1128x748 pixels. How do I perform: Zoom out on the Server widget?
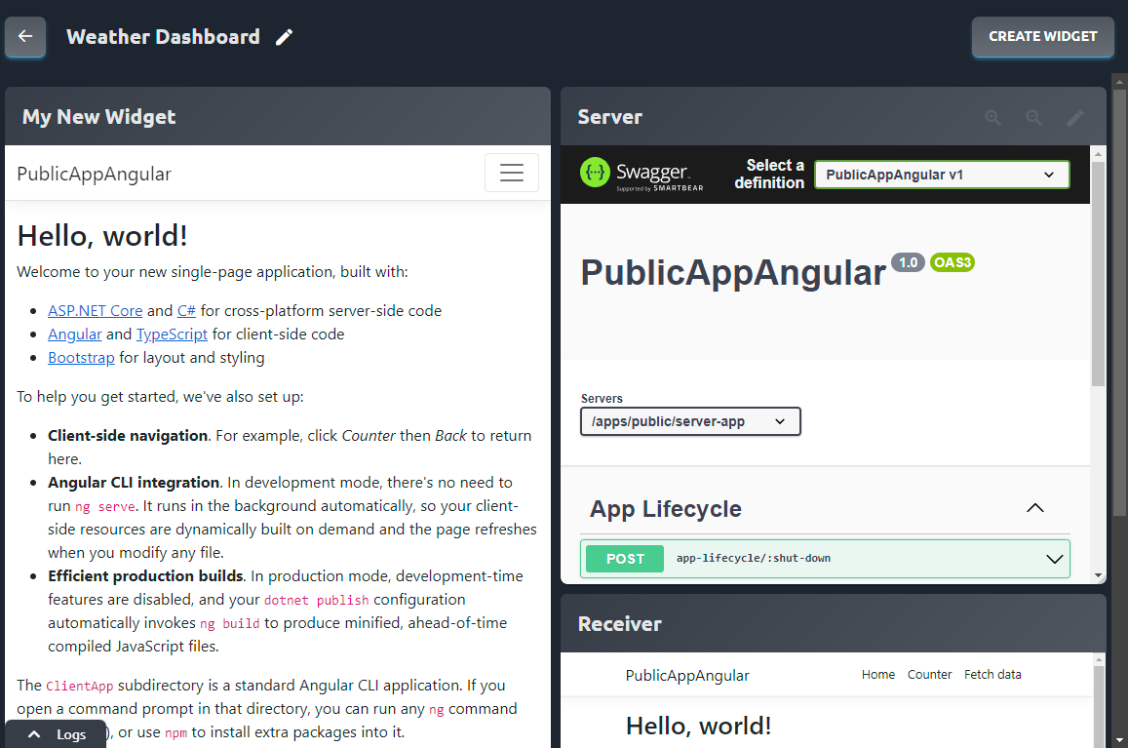(x=1033, y=117)
